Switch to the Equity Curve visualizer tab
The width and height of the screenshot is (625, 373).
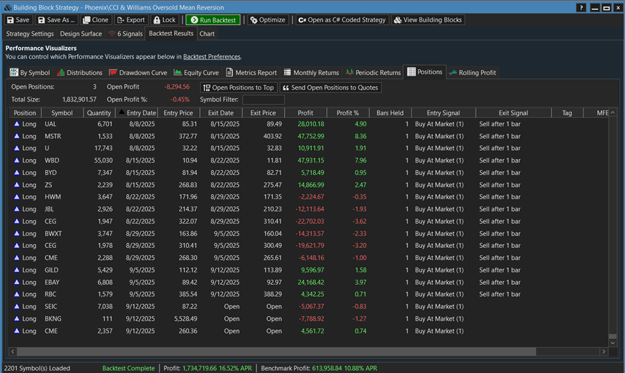197,72
